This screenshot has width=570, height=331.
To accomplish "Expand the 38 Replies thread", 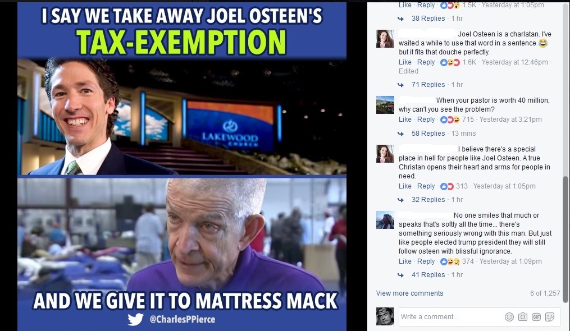I will point(428,18).
